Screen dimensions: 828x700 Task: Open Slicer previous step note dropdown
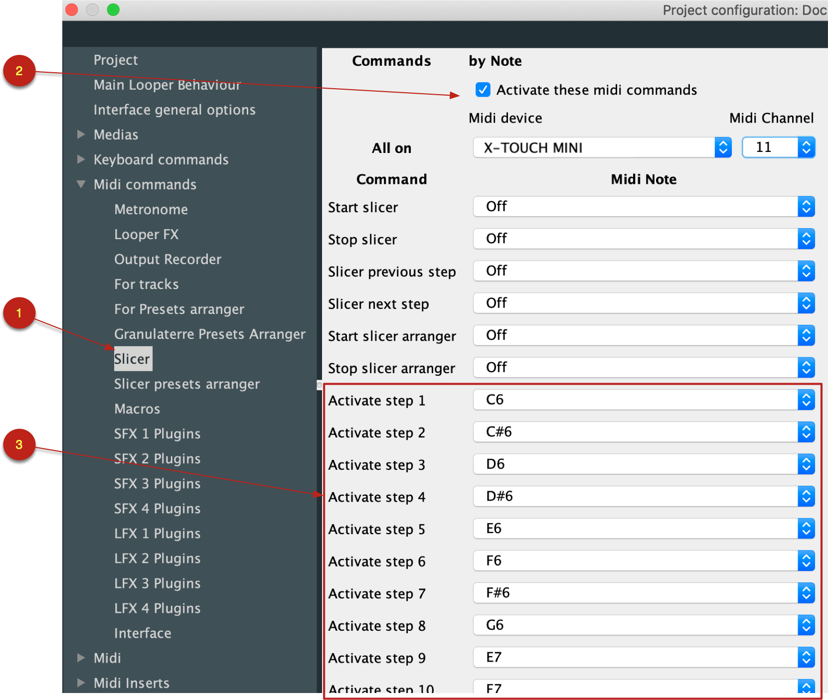pos(644,271)
